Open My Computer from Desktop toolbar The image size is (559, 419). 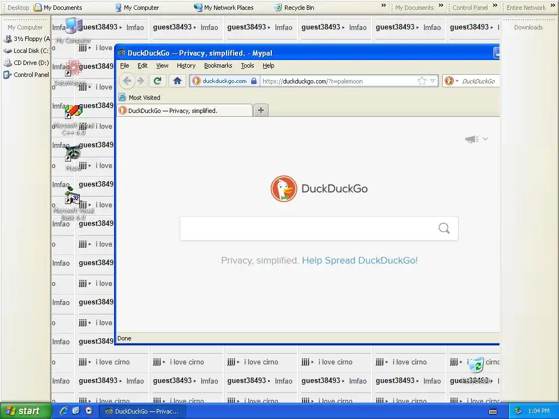[x=137, y=8]
